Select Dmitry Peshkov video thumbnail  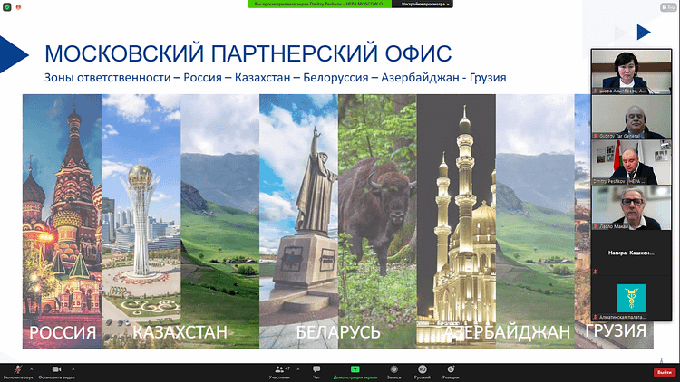pyautogui.click(x=631, y=162)
